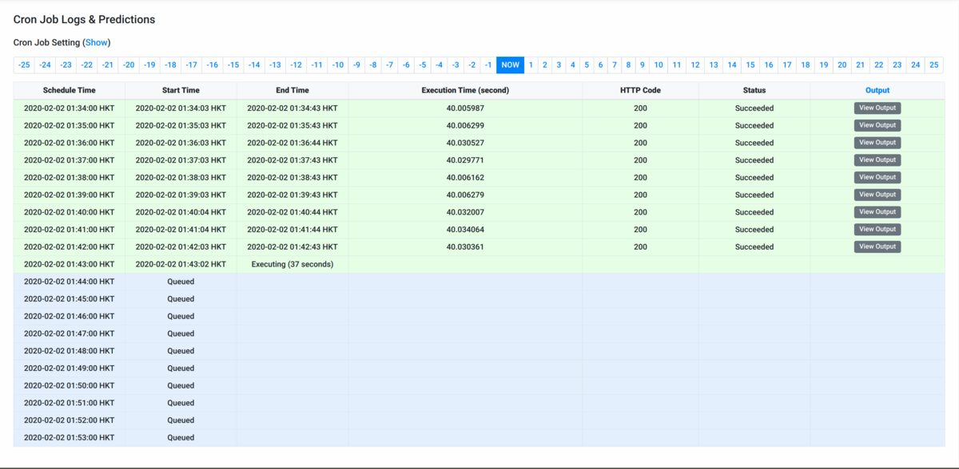
Task: Click the End Time column header
Action: coord(292,91)
